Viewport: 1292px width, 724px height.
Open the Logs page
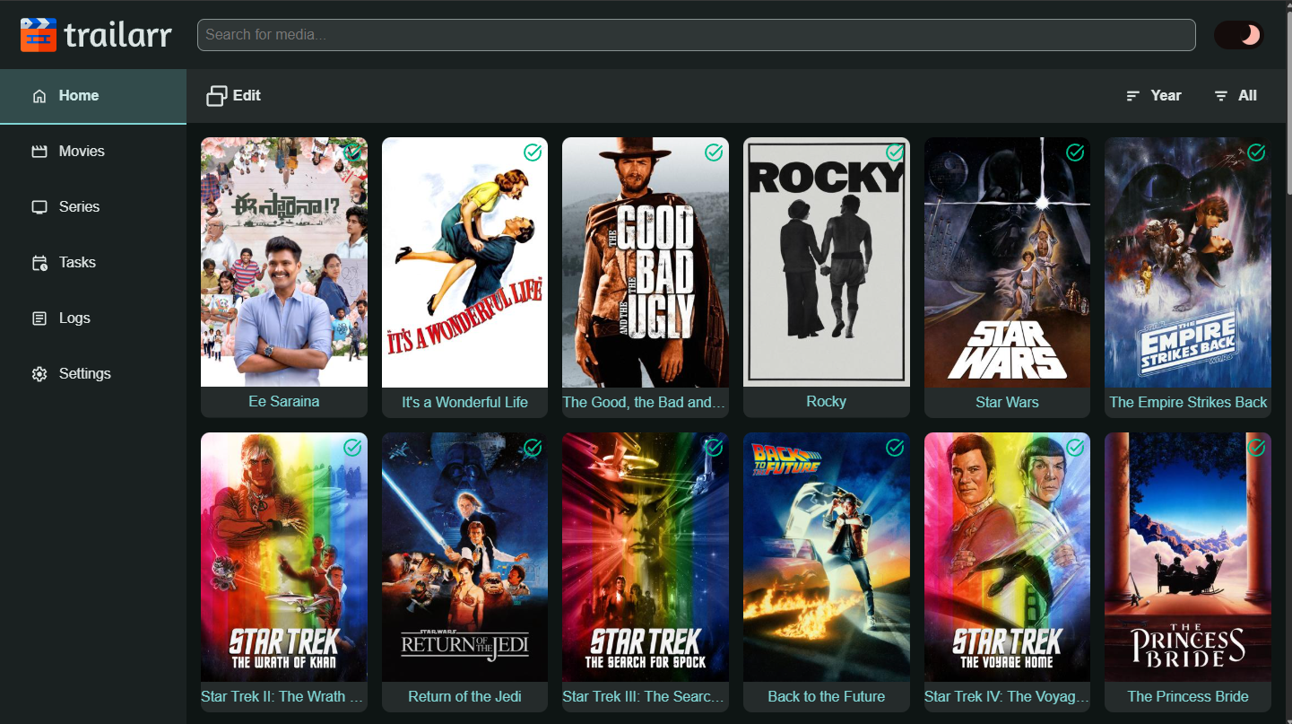(93, 318)
